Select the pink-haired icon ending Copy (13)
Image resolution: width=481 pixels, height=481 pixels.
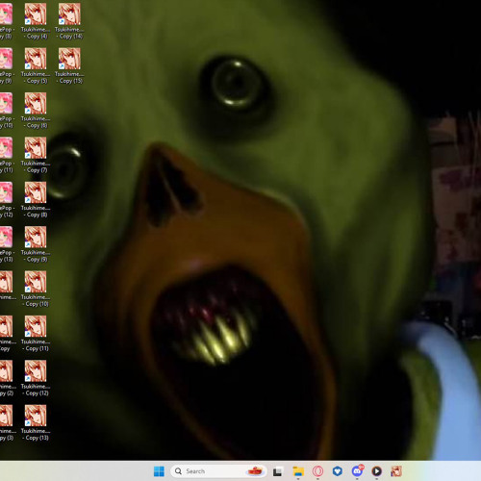click(x=7, y=244)
